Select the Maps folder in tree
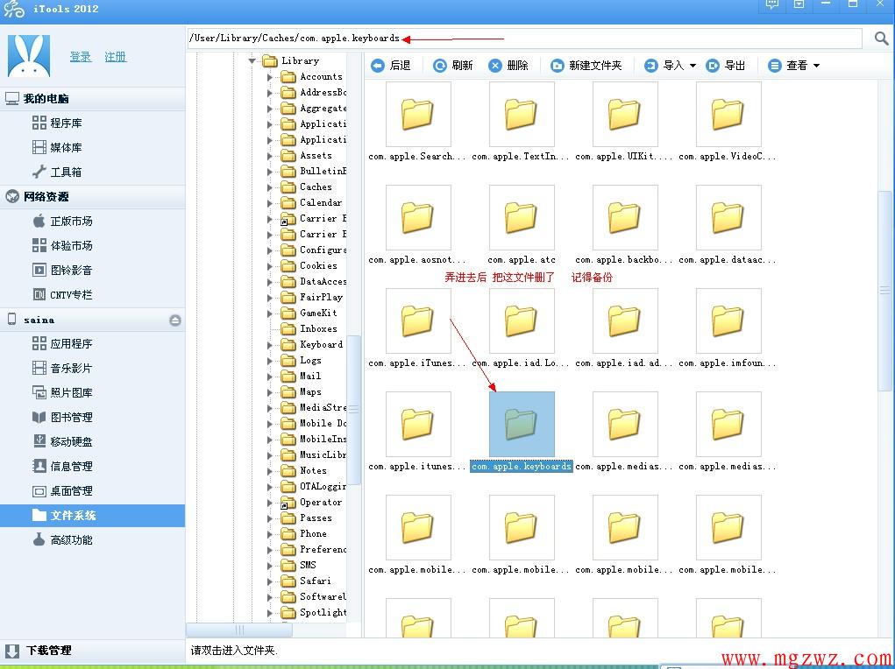The image size is (895, 669). [x=310, y=391]
